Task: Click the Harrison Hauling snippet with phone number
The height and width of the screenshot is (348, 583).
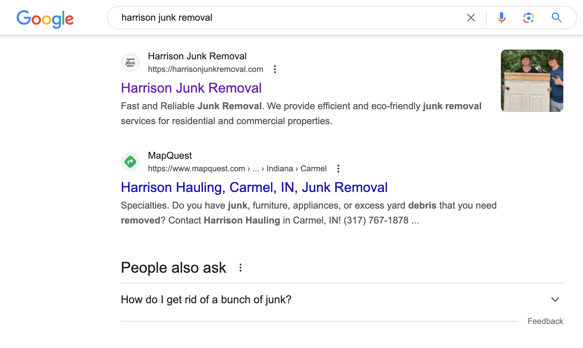Action: [308, 213]
